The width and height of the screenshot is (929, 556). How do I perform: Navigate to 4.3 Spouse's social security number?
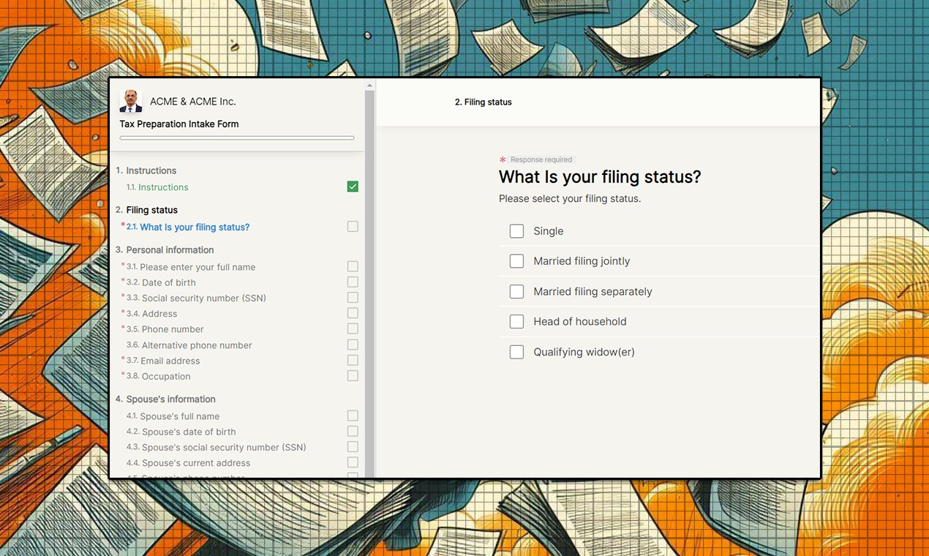[x=216, y=447]
